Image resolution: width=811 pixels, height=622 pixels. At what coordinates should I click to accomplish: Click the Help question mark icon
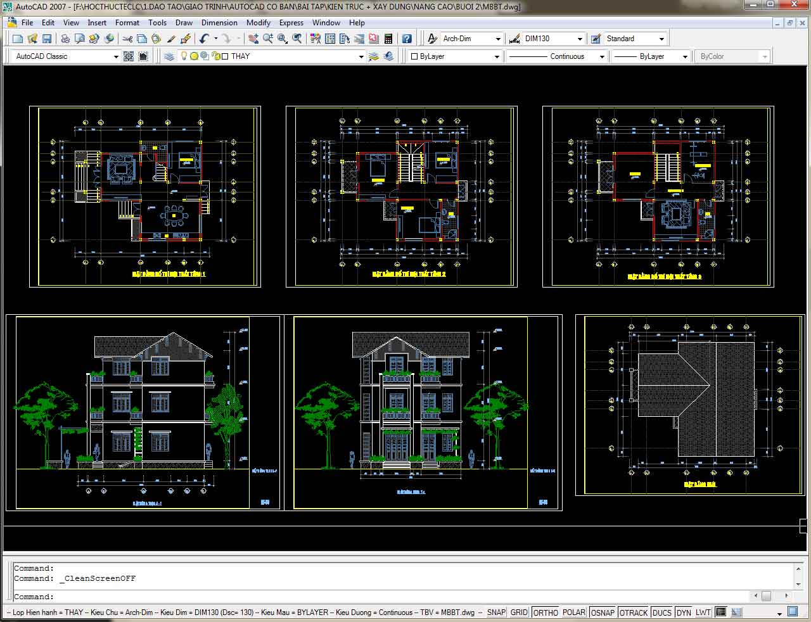(x=407, y=39)
